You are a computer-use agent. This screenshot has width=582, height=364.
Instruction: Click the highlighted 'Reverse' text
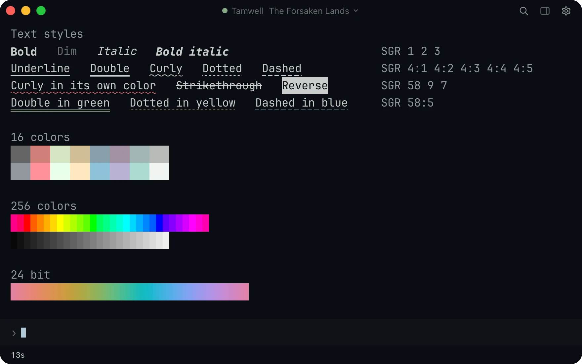click(x=305, y=85)
